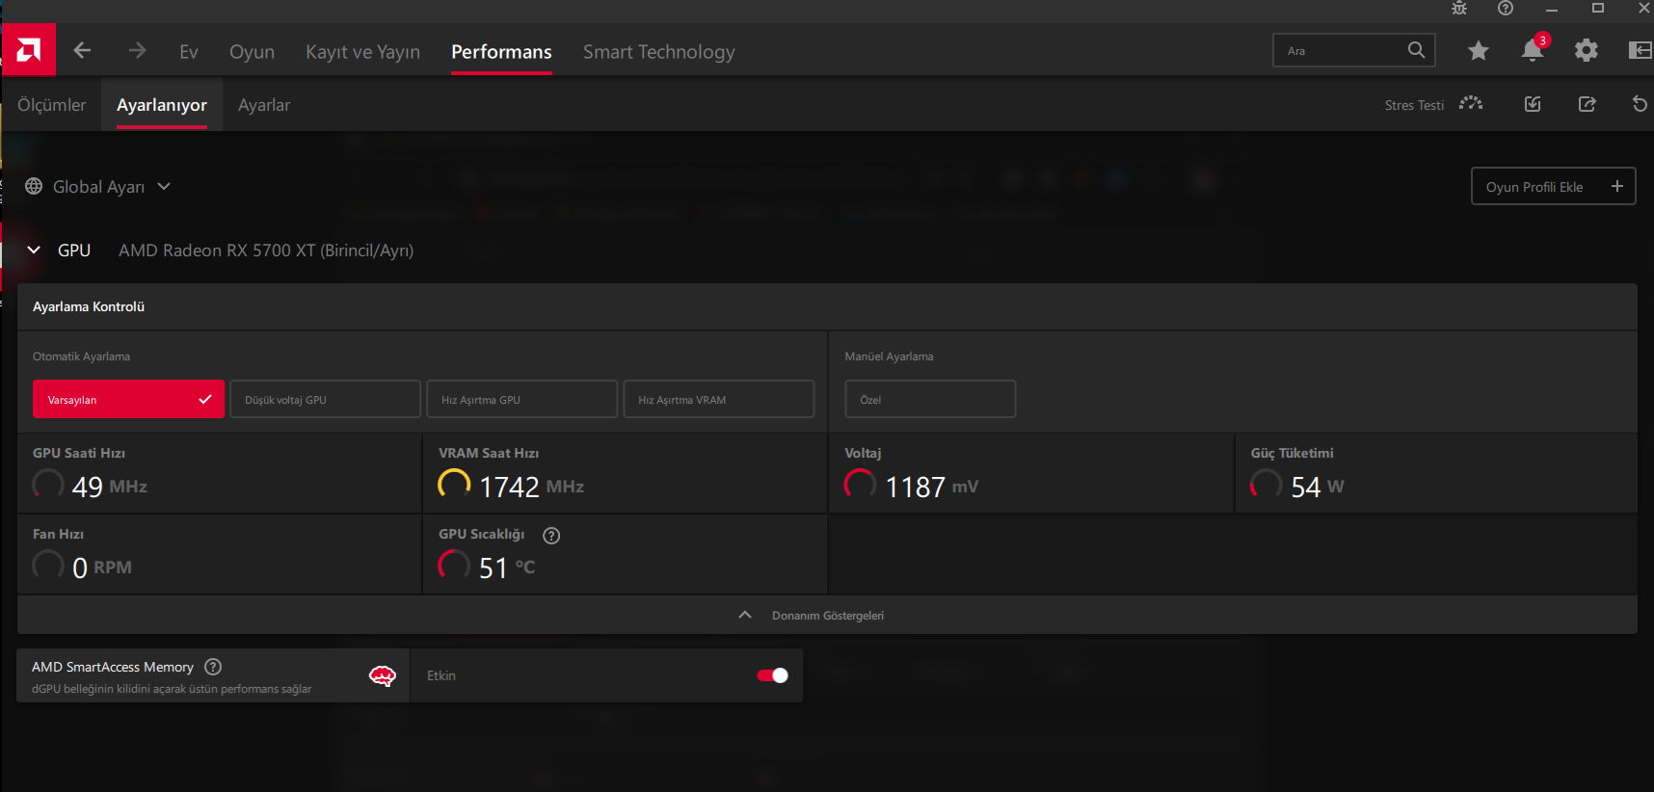This screenshot has width=1654, height=792.
Task: Select the Özel manual tuning option
Action: [930, 399]
